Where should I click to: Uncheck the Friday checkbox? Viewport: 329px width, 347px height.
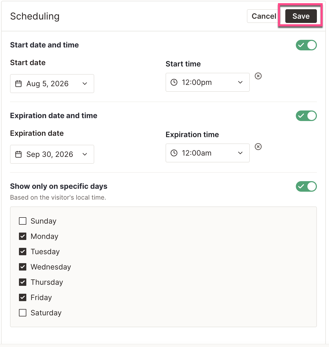[23, 297]
